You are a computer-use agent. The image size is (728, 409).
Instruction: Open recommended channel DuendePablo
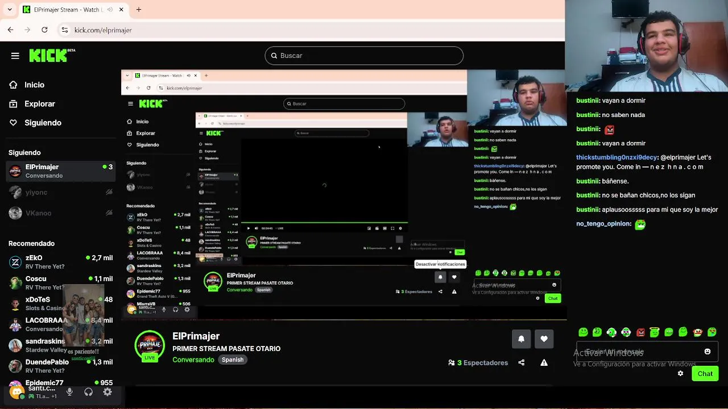pyautogui.click(x=61, y=366)
